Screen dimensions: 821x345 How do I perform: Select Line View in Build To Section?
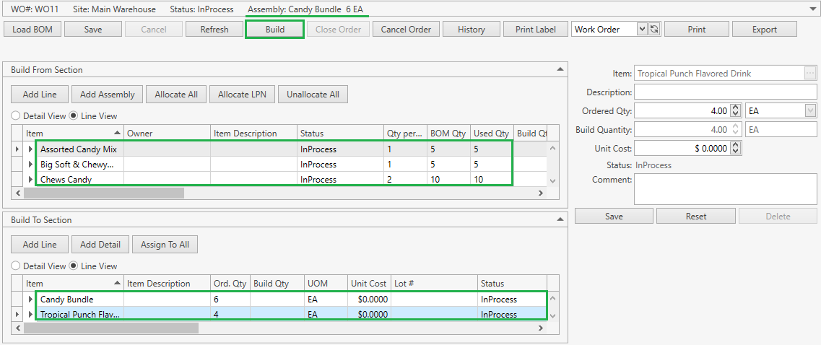coord(74,266)
